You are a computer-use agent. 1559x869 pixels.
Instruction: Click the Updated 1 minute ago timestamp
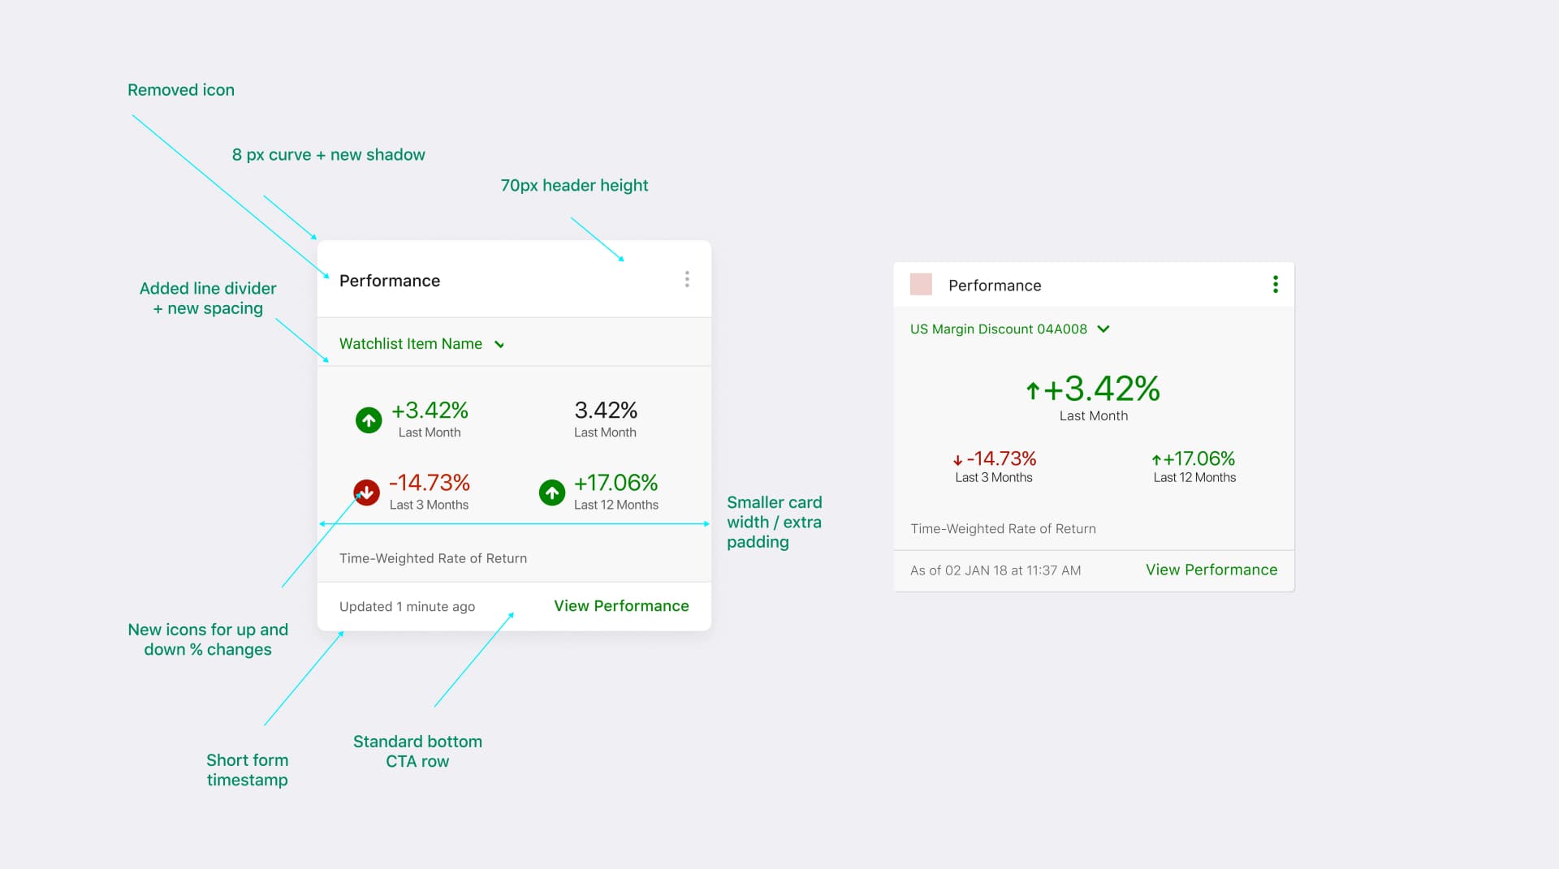pos(408,607)
